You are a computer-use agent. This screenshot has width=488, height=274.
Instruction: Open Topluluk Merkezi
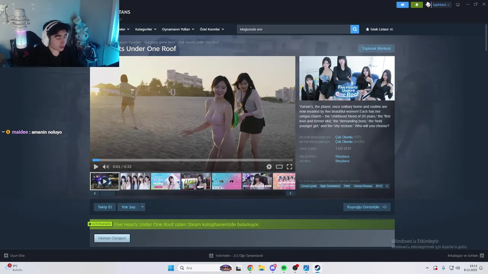376,48
